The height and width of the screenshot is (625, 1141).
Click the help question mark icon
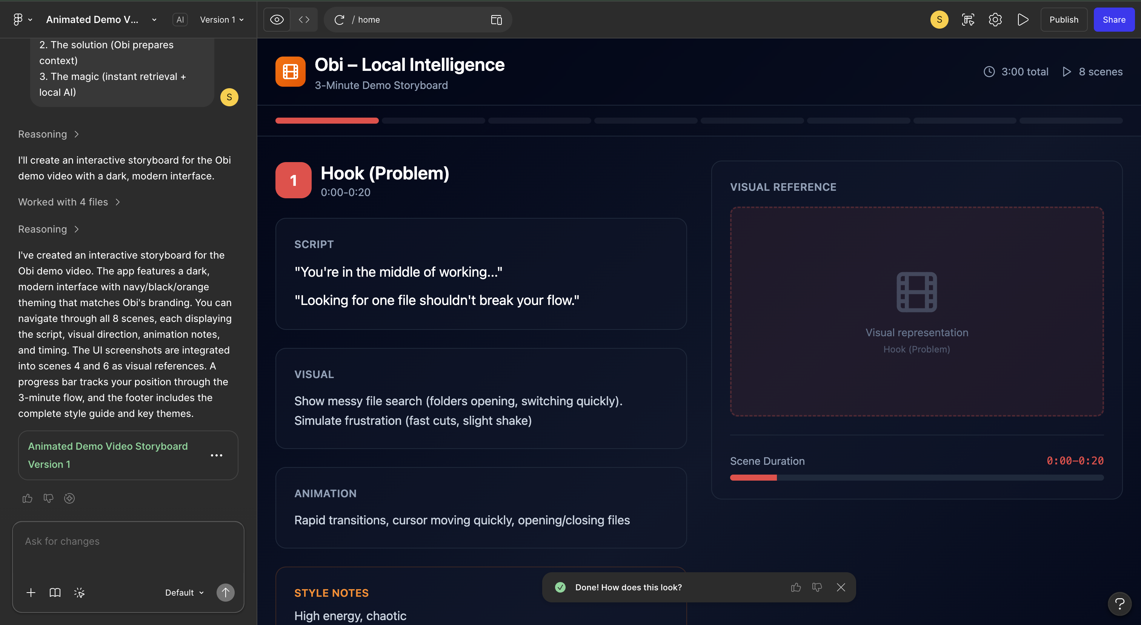coord(1119,603)
